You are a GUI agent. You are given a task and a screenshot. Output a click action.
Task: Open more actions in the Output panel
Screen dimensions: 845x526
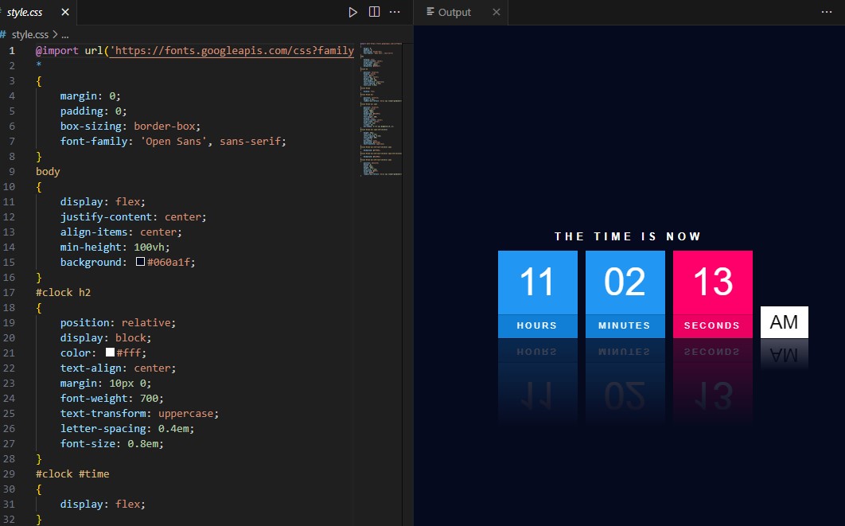827,12
